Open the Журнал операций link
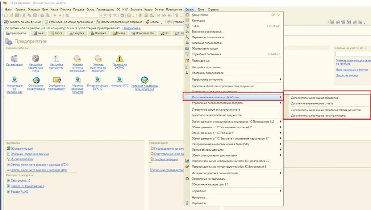Image resolution: width=371 pixels, height=210 pixels. click(22, 149)
